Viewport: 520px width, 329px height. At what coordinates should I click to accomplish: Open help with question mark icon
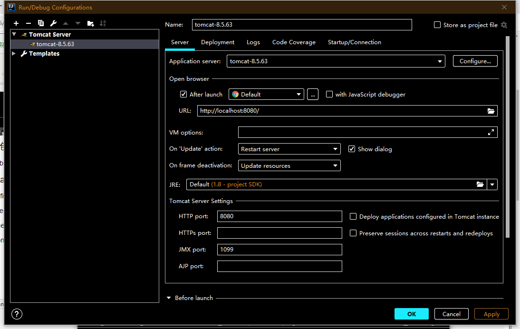click(x=17, y=314)
